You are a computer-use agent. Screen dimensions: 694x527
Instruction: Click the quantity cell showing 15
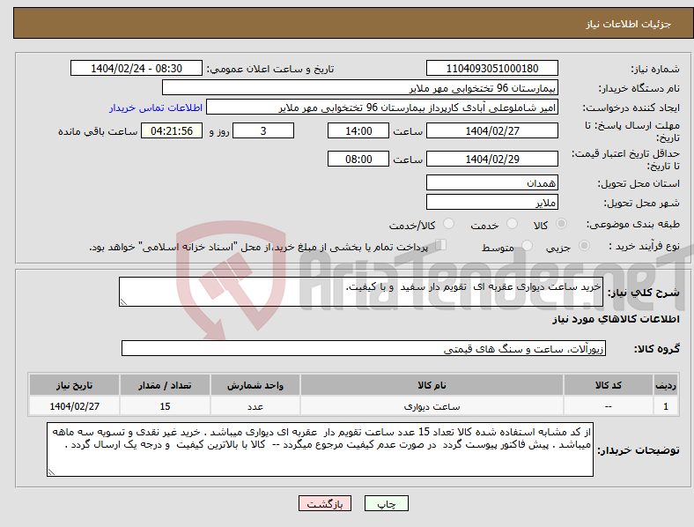pyautogui.click(x=165, y=406)
